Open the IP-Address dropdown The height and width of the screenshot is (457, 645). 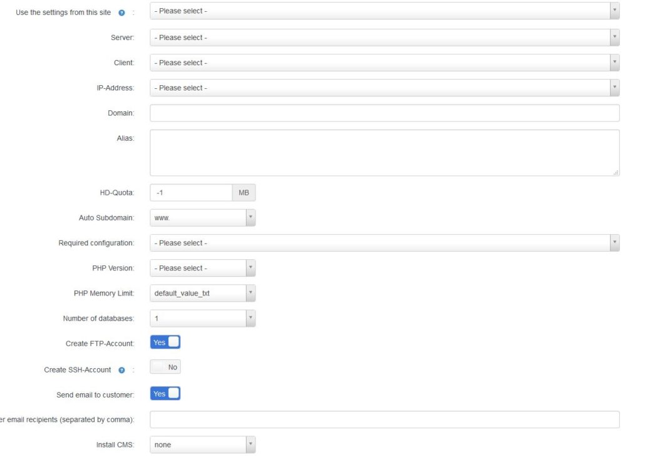[x=384, y=88]
